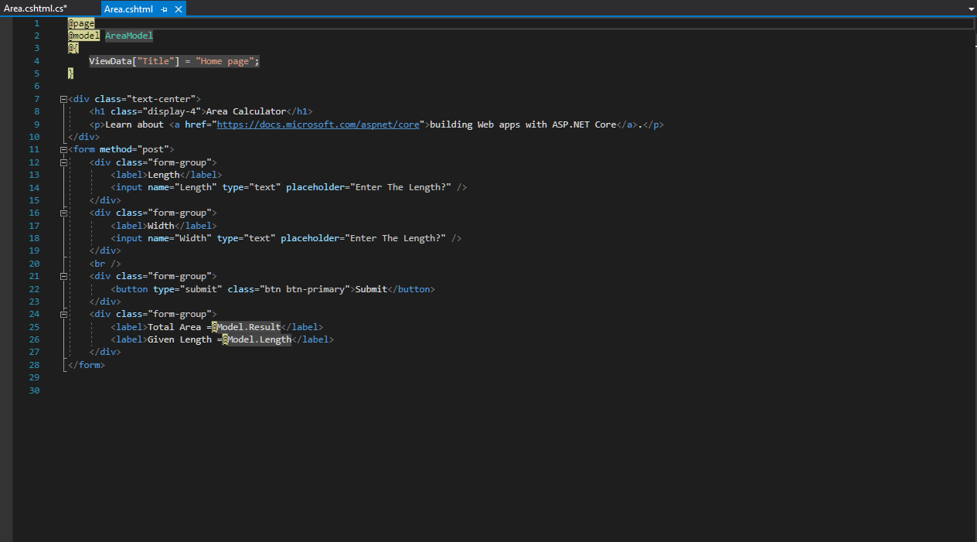Click @Model.Result expression
Viewport: 977px width, 542px height.
coord(246,327)
